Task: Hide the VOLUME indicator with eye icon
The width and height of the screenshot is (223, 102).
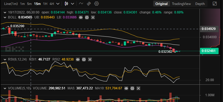Action: coord(126,89)
